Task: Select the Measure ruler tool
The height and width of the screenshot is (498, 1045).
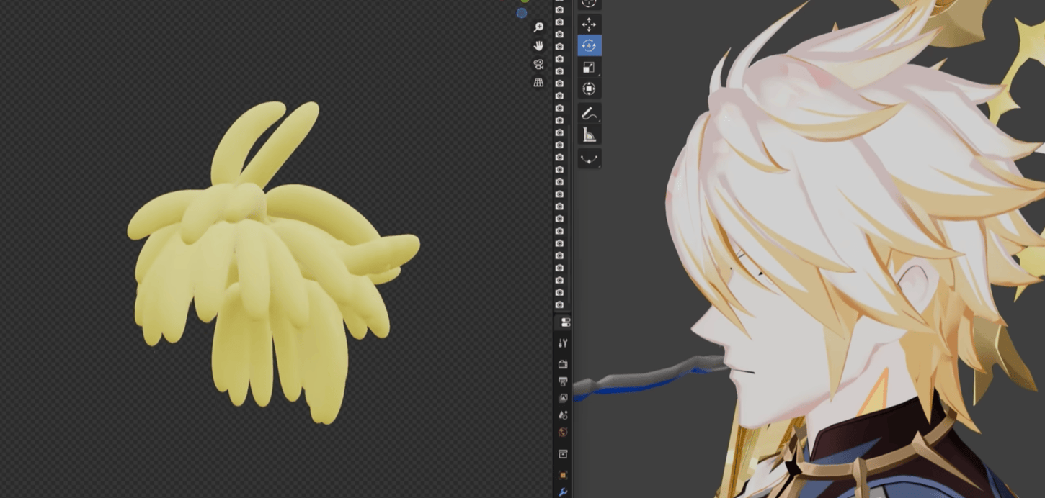Action: point(589,135)
